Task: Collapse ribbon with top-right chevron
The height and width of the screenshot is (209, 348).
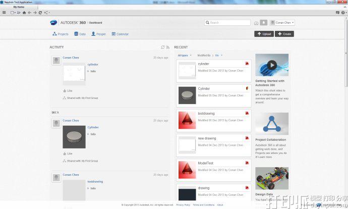Action: tap(344, 7)
